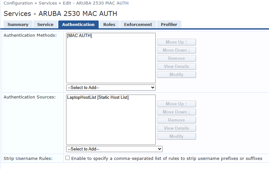Click Move Up for Authentication Methods
Screen dimensions: 269x169
(177, 42)
